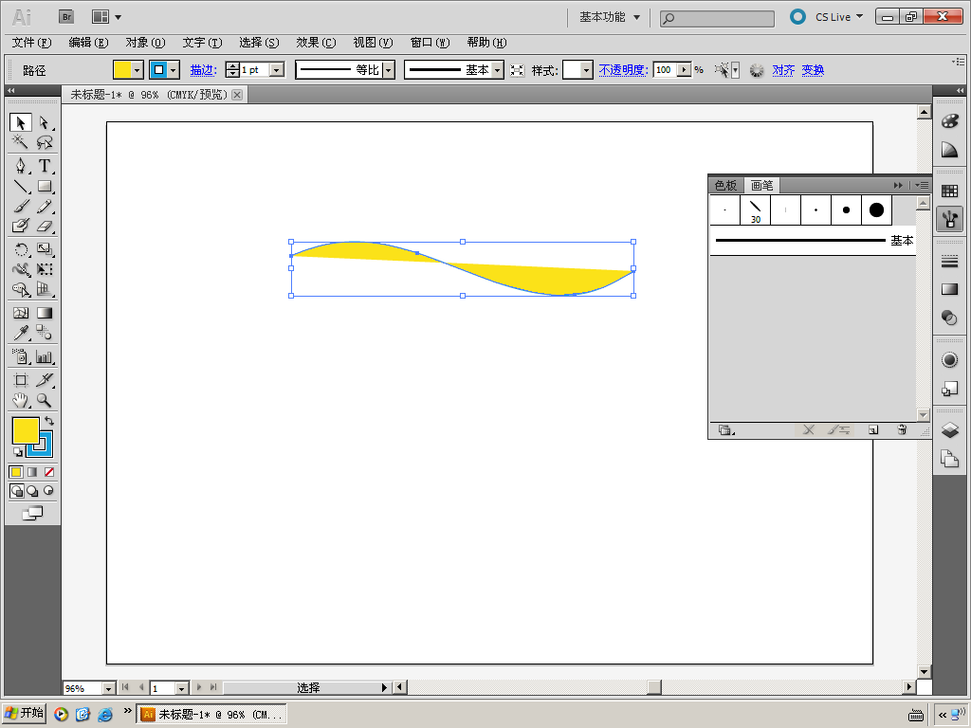Open 窗口(W) menu
This screenshot has height=728, width=971.
pyautogui.click(x=430, y=43)
